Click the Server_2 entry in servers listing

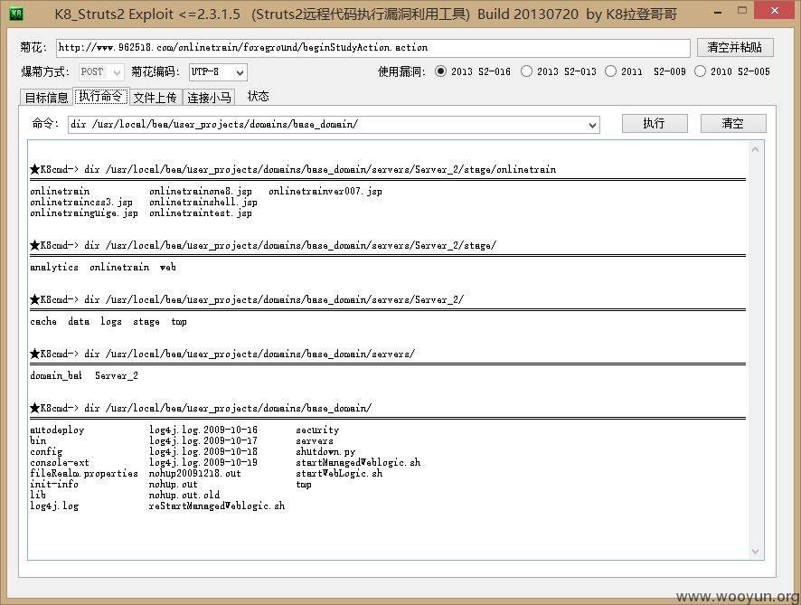coord(117,376)
